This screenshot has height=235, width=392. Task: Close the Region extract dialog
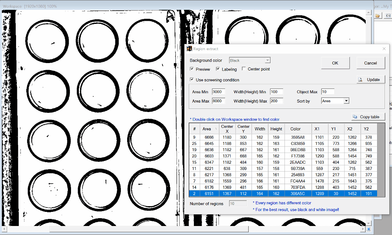pos(384,49)
